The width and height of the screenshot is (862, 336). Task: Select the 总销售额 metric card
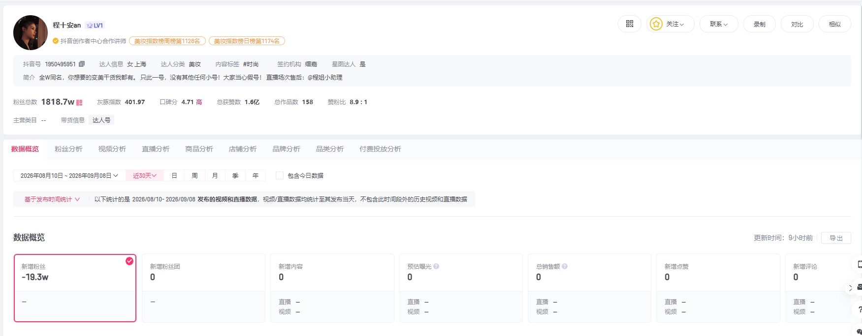tap(589, 288)
